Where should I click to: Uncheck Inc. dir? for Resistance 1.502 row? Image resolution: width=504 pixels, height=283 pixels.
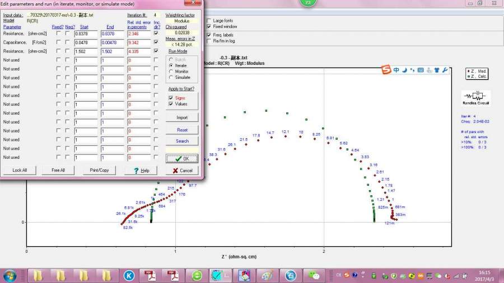[156, 51]
